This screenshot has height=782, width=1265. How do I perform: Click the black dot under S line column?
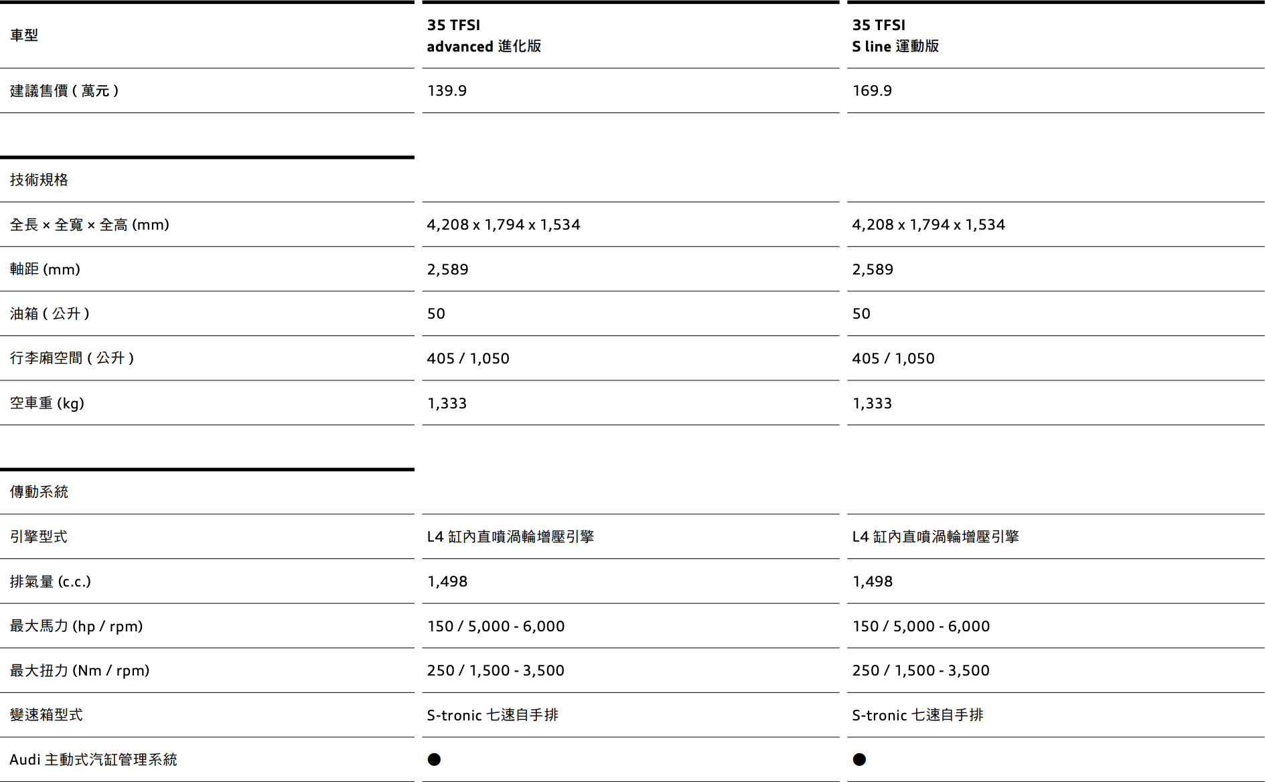(859, 759)
